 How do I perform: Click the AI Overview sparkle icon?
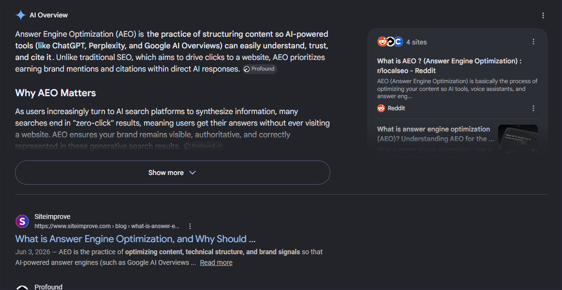pyautogui.click(x=21, y=15)
